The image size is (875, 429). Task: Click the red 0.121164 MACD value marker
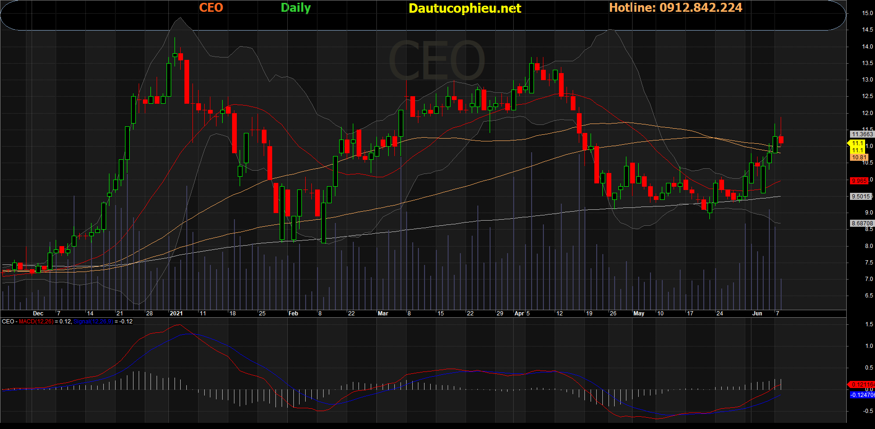point(861,385)
